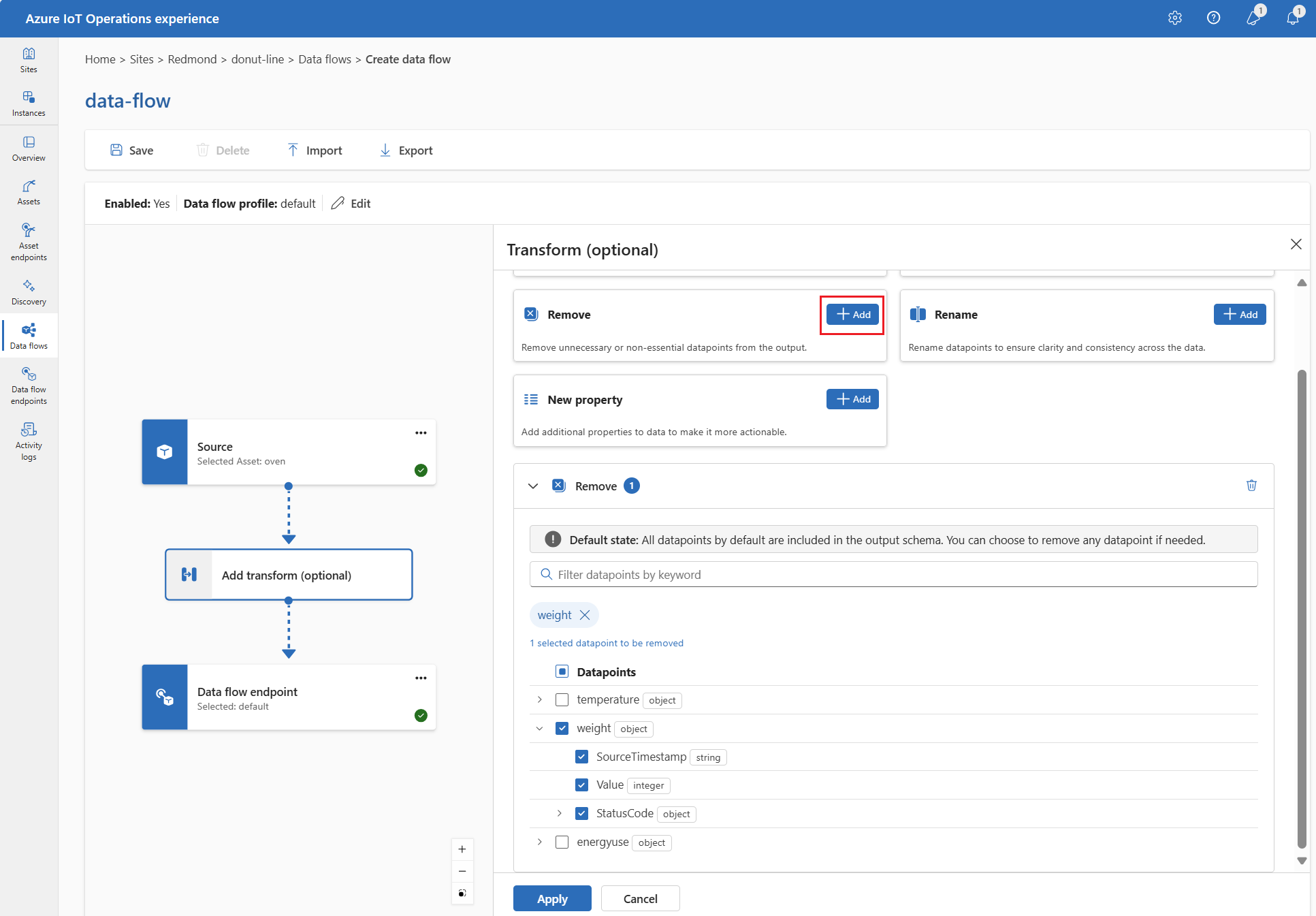Screen dimensions: 1316x916
Task: Open the settings gear in the top bar
Action: [1175, 18]
